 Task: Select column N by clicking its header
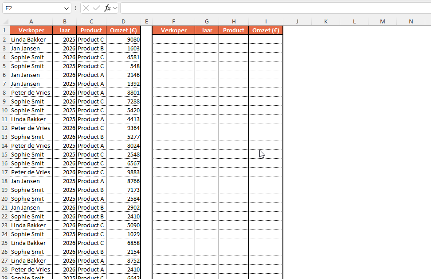411,21
